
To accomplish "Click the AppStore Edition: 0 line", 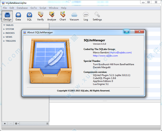I will coord(103,81).
